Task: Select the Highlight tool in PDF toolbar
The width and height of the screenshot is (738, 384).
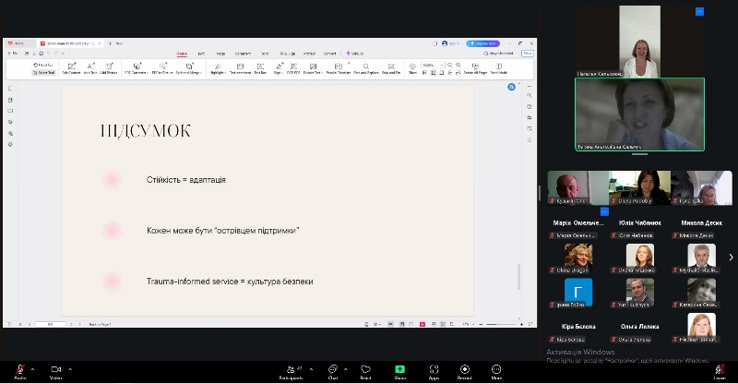Action: 218,68
